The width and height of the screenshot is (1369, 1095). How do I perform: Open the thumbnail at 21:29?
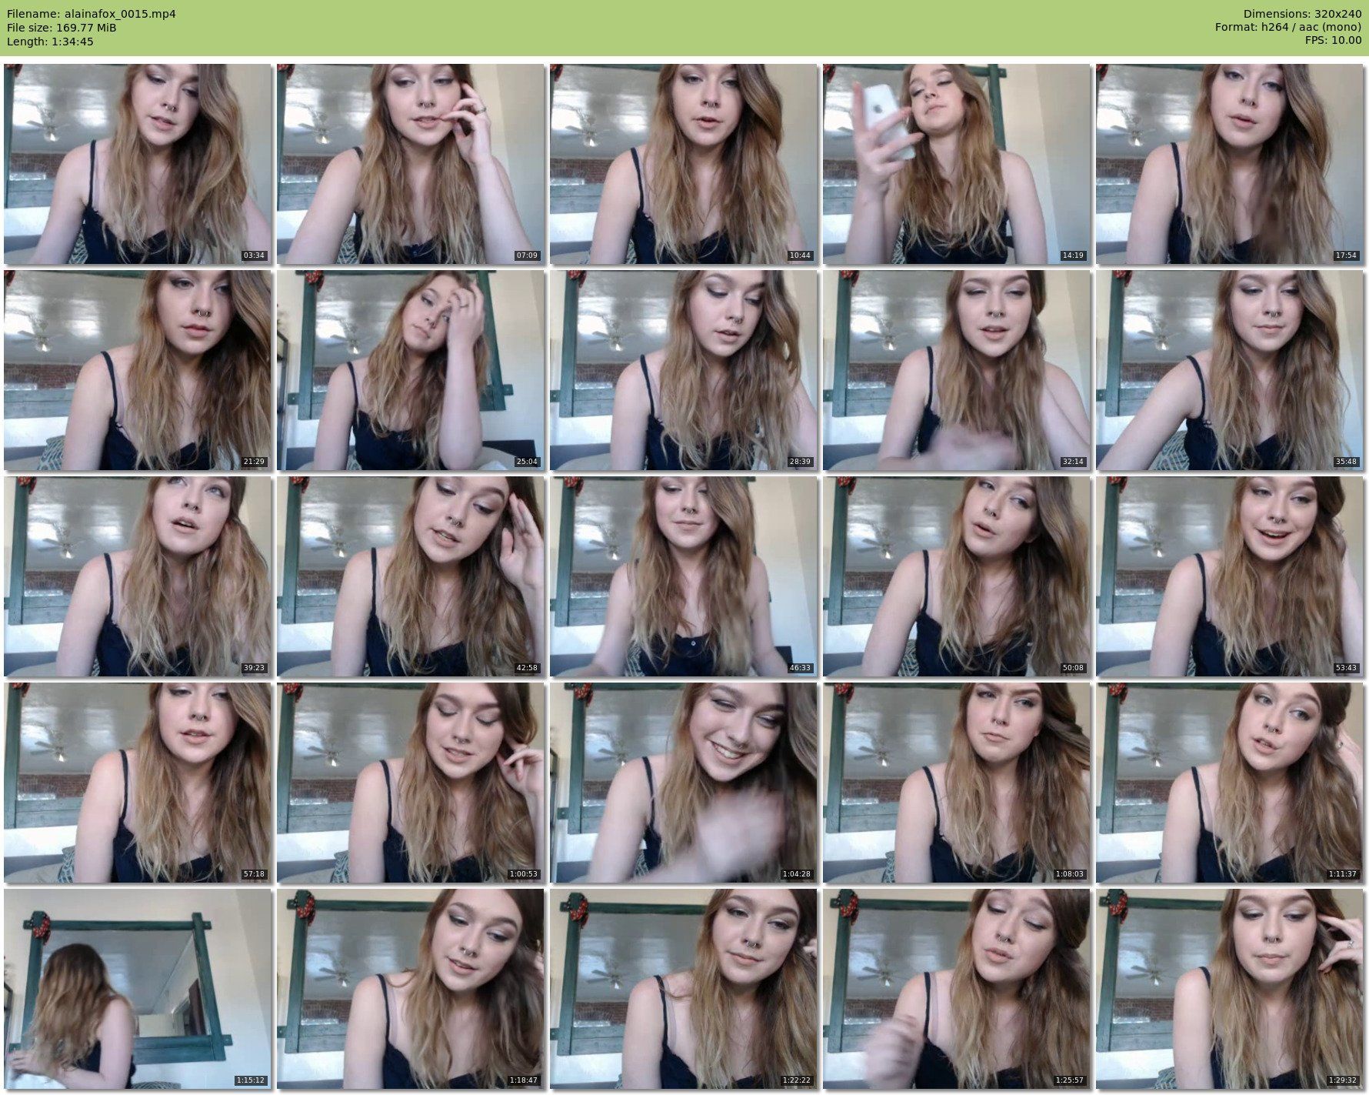[x=138, y=370]
